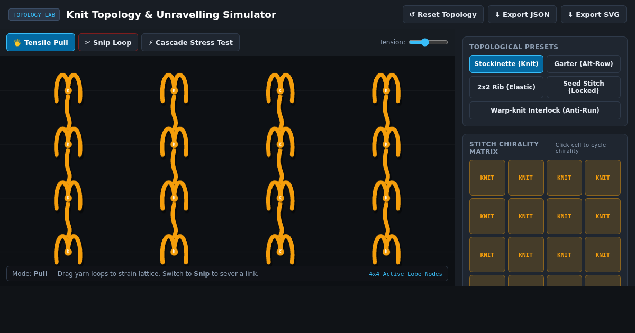Click the third-row third-column loop node
Viewport: 635px width, 333px height.
click(280, 198)
